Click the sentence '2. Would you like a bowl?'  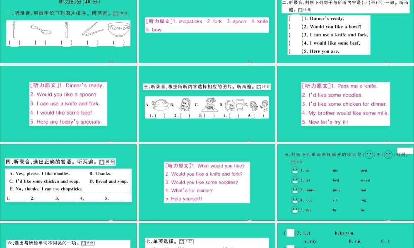(332, 26)
